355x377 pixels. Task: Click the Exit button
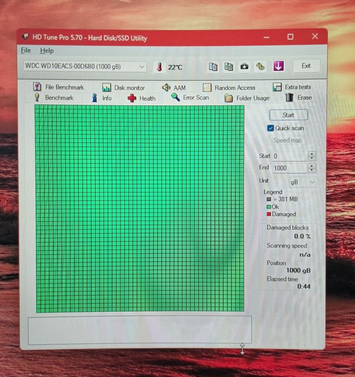point(306,66)
